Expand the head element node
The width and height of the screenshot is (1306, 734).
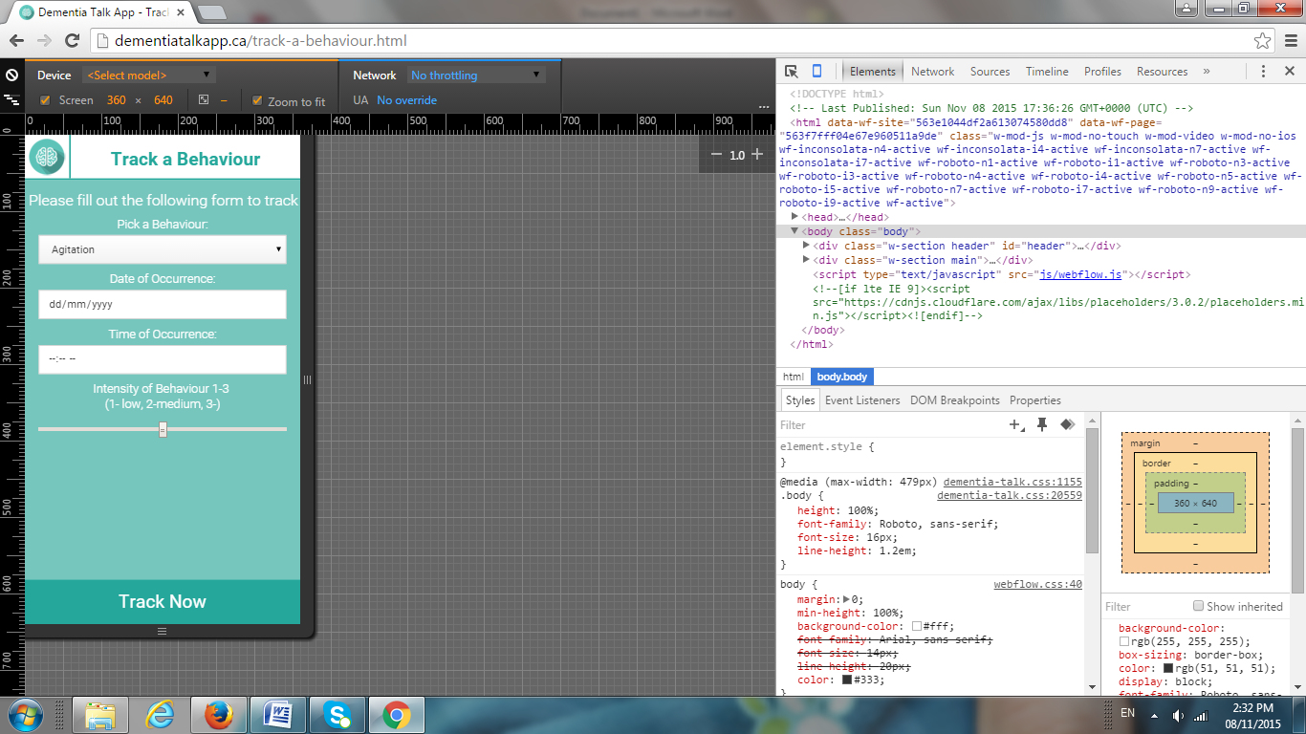coord(795,217)
